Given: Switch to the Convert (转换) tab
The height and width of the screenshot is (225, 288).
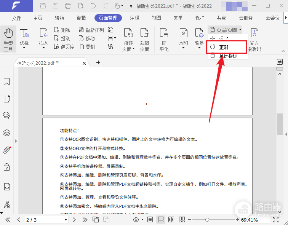Looking at the screenshot, I should pyautogui.click(x=59, y=18).
